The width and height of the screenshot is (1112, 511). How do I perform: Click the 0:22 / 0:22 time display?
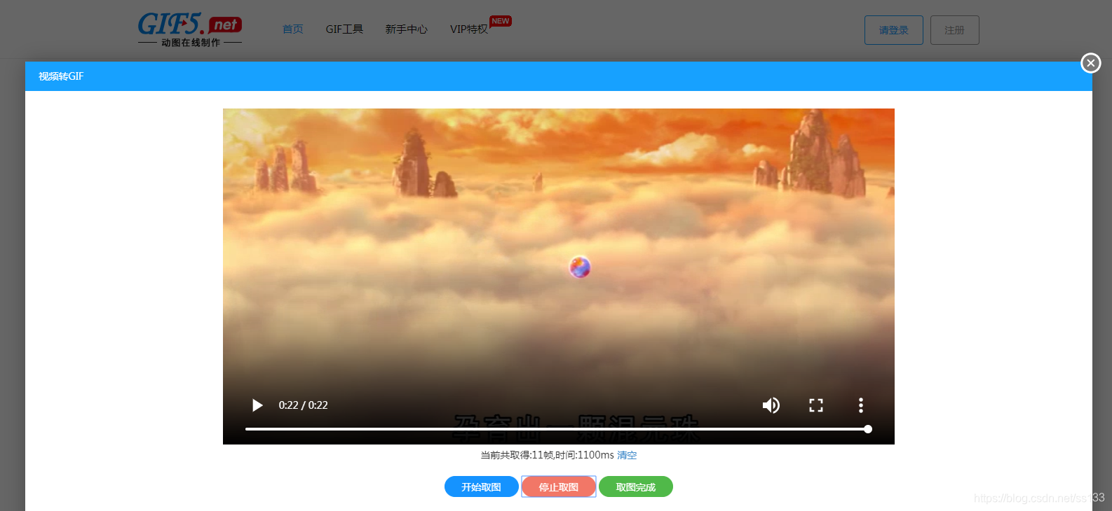[303, 405]
